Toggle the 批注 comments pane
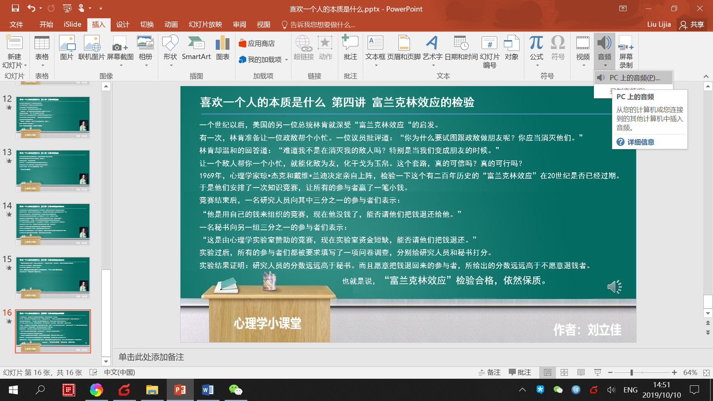 click(x=520, y=372)
